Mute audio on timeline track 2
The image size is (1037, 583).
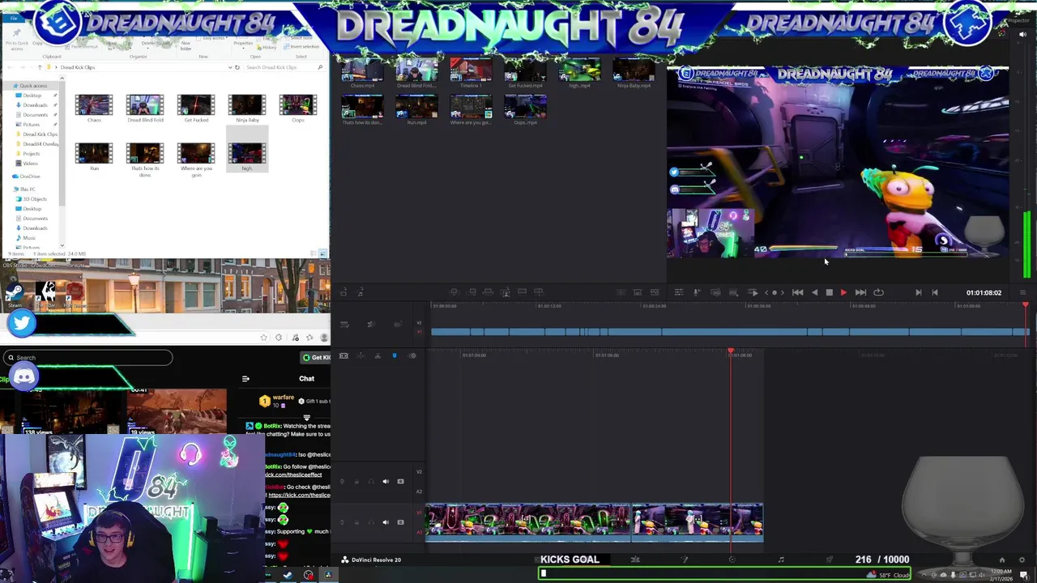(x=386, y=482)
